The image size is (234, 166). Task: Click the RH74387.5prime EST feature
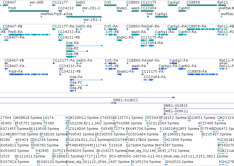point(158,148)
